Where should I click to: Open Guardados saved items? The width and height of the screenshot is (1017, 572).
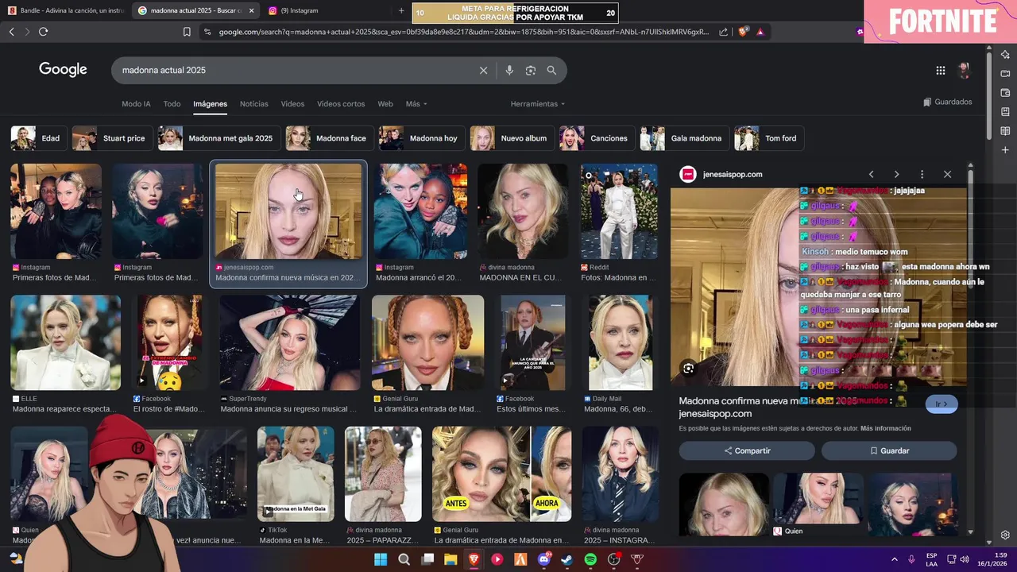pos(948,102)
